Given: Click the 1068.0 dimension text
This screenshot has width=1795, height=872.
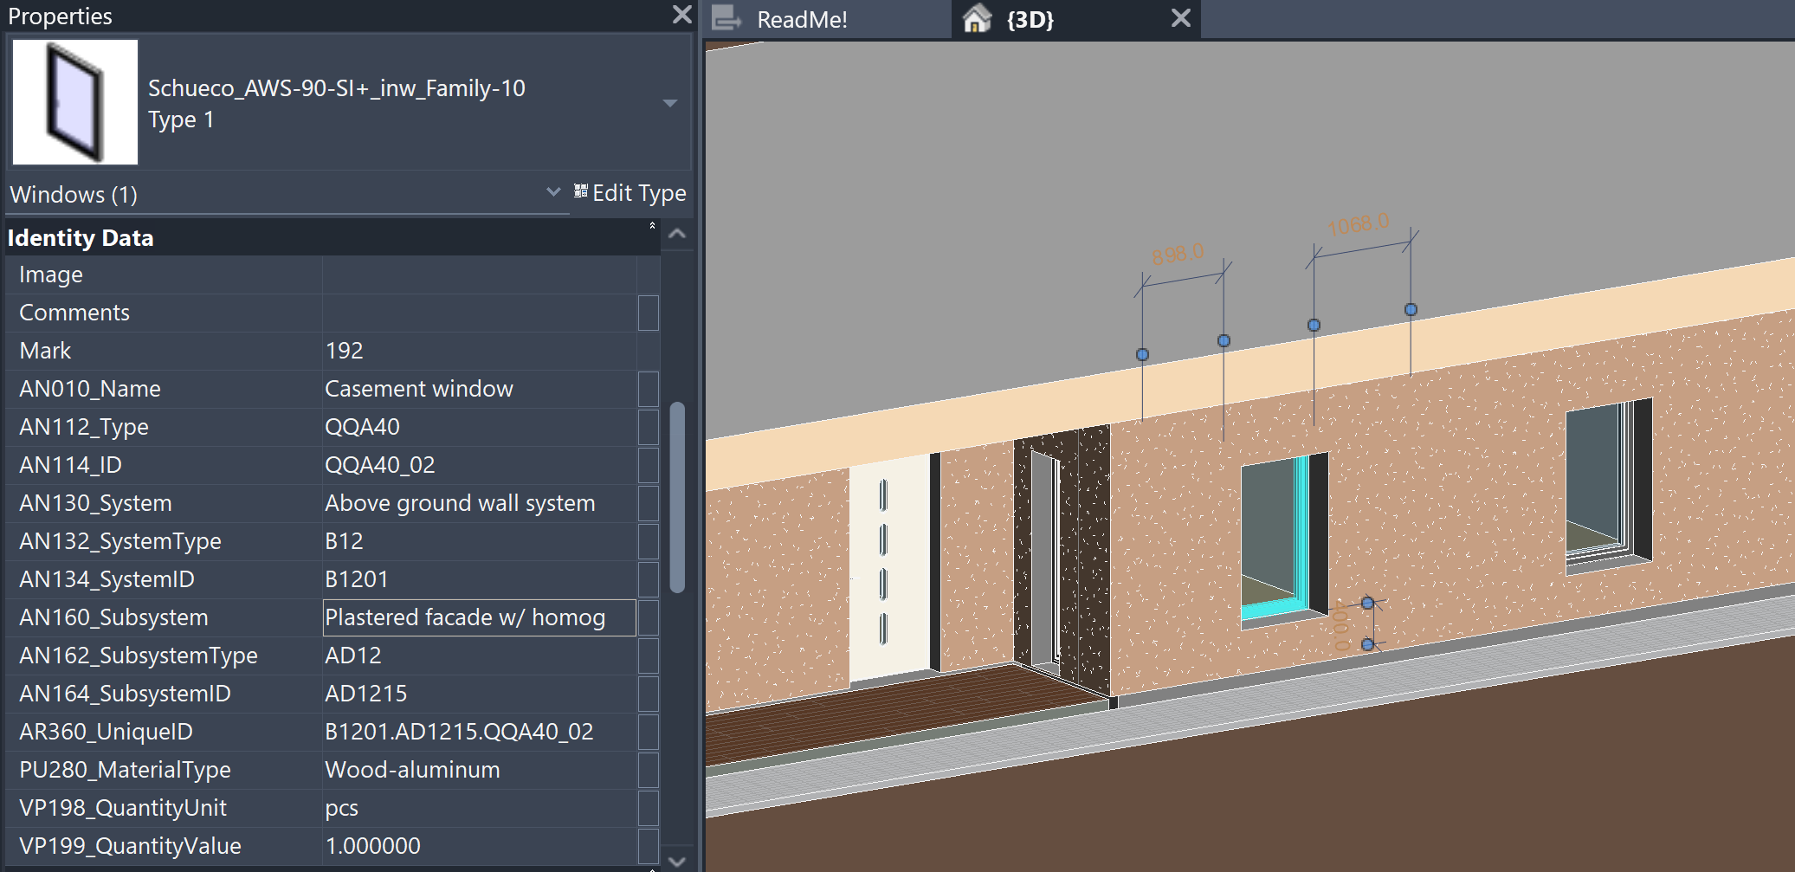Looking at the screenshot, I should 1358,224.
